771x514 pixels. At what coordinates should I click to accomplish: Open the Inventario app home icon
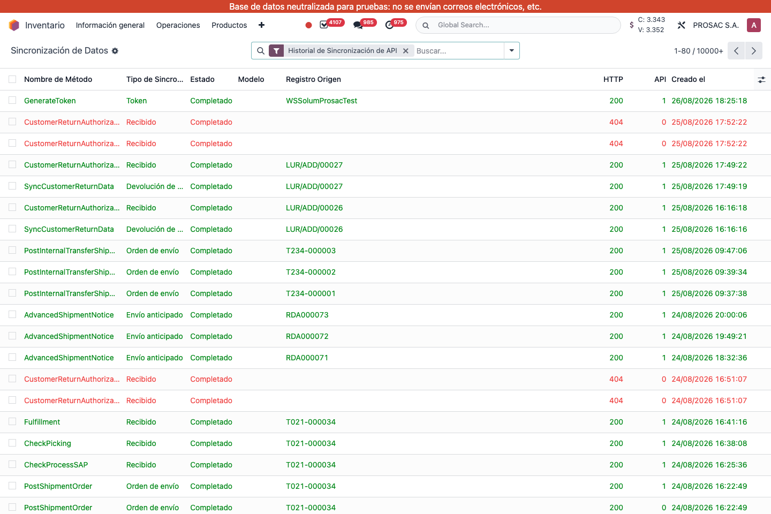click(14, 25)
